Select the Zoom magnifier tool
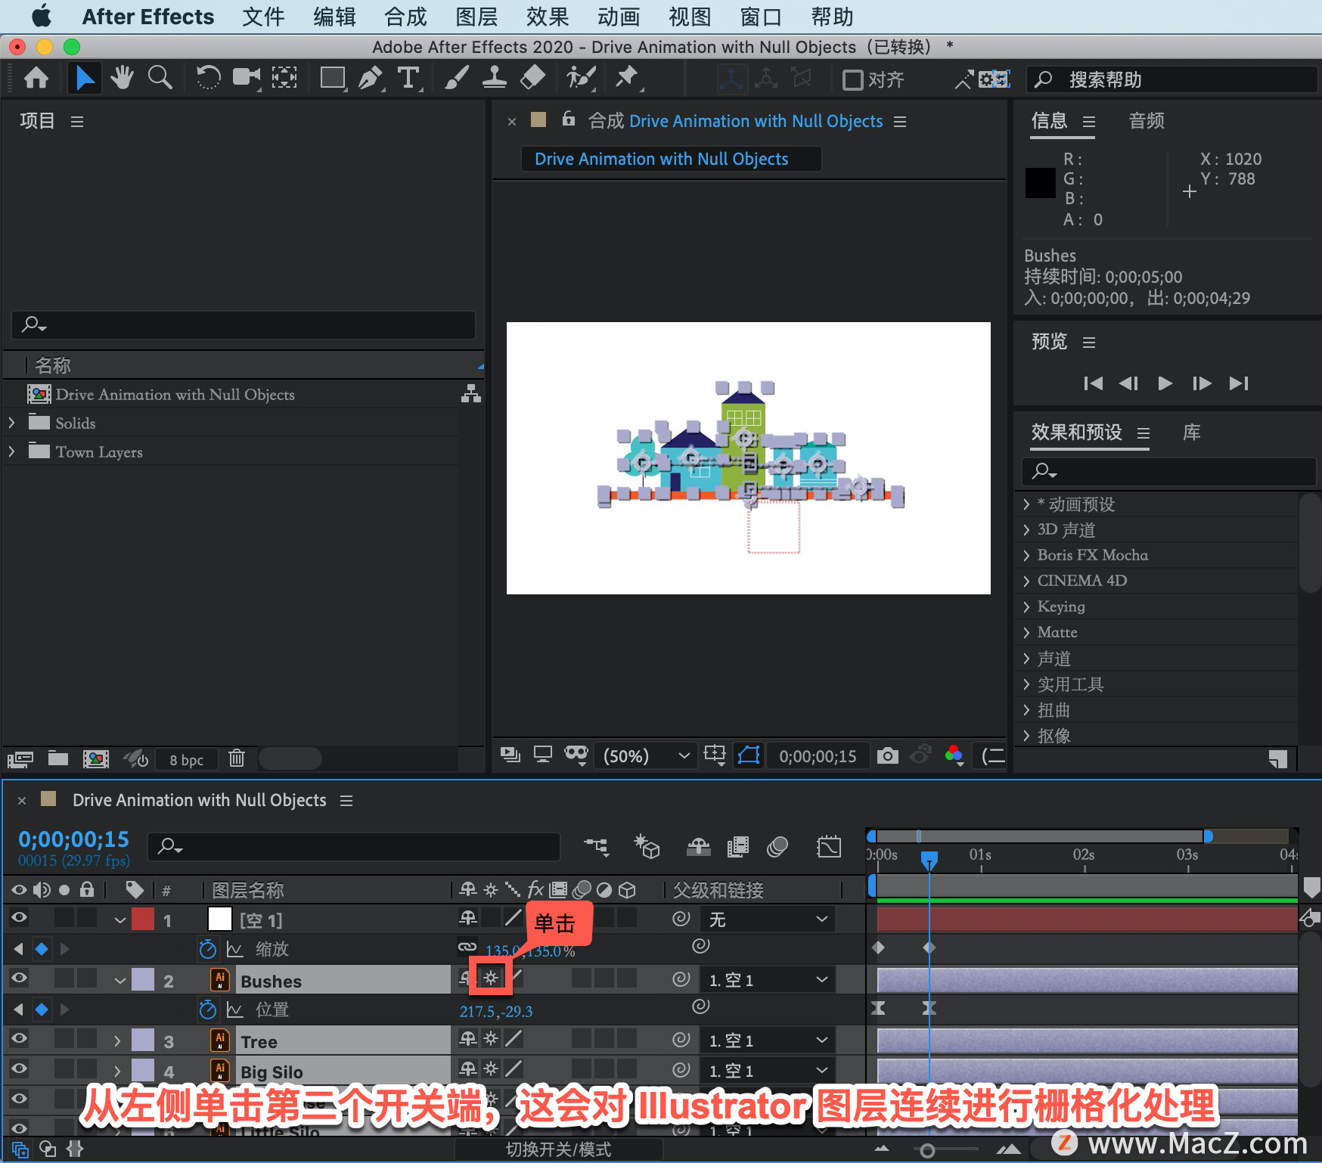 coord(160,78)
